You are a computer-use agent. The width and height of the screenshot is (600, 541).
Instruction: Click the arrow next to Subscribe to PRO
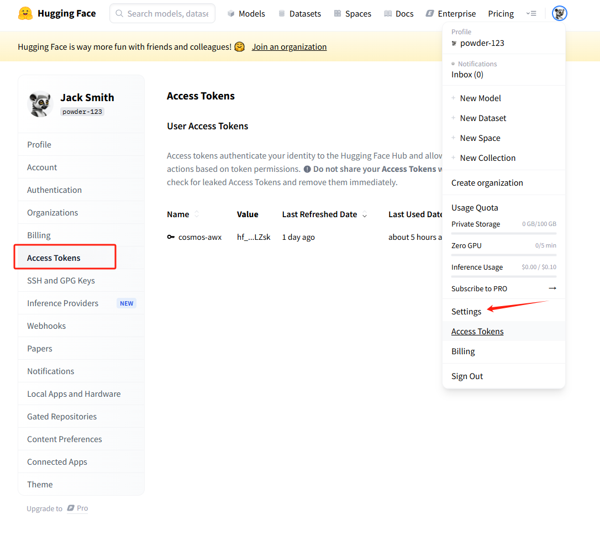click(x=552, y=288)
